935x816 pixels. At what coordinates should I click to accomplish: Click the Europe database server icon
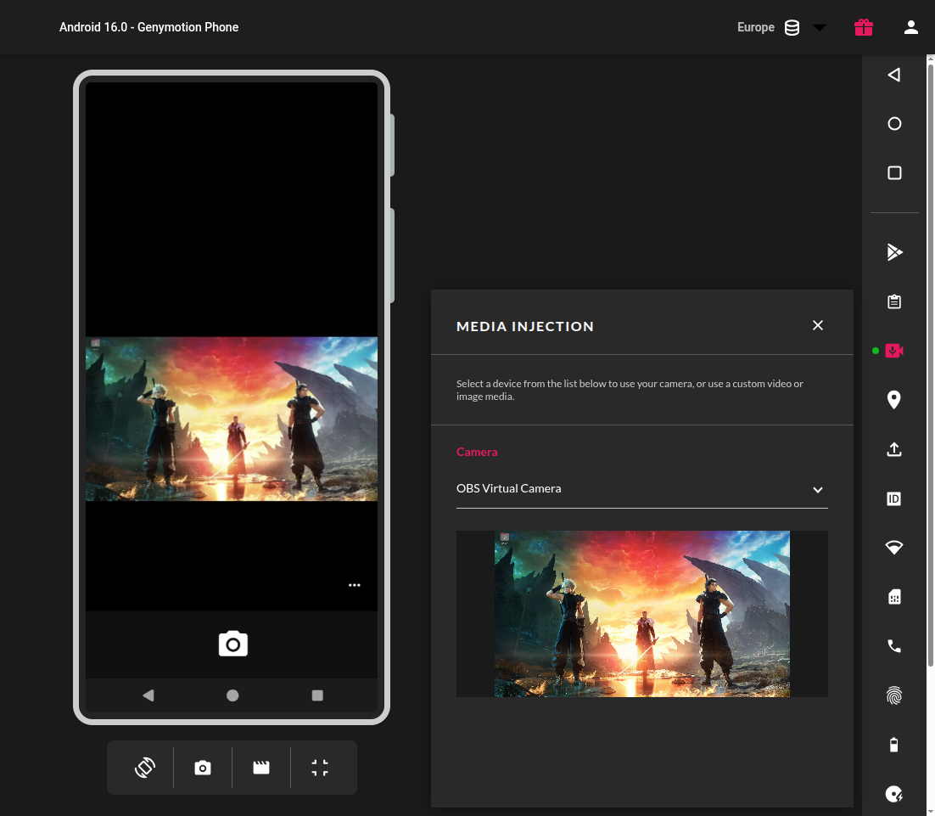792,27
